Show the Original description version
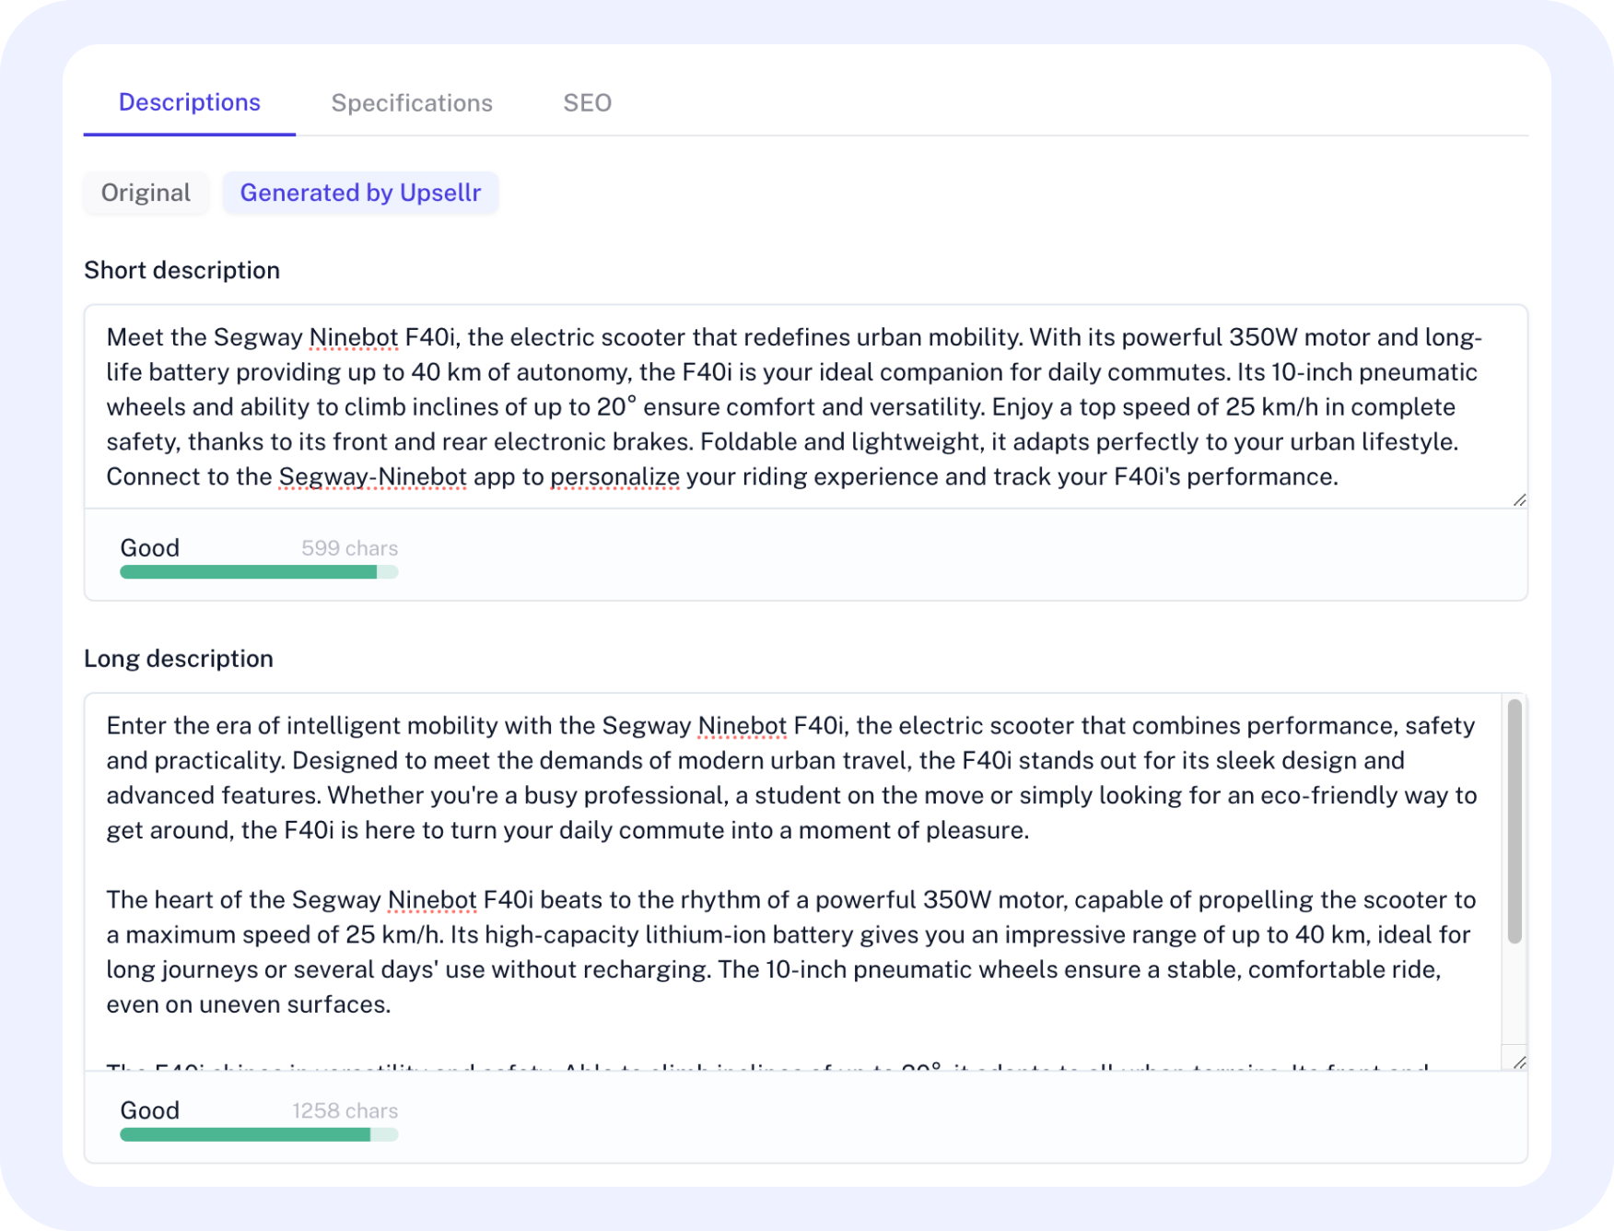Image resolution: width=1614 pixels, height=1231 pixels. point(146,193)
